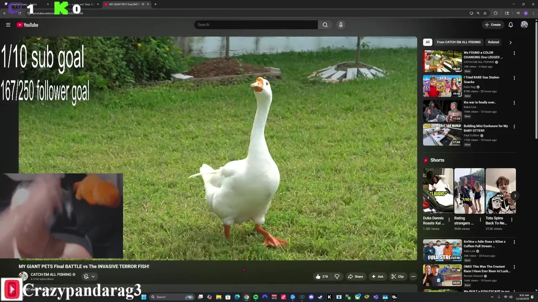Open the 'Rating strangers' short thumbnail
This screenshot has height=302, width=538.
pyautogui.click(x=469, y=191)
